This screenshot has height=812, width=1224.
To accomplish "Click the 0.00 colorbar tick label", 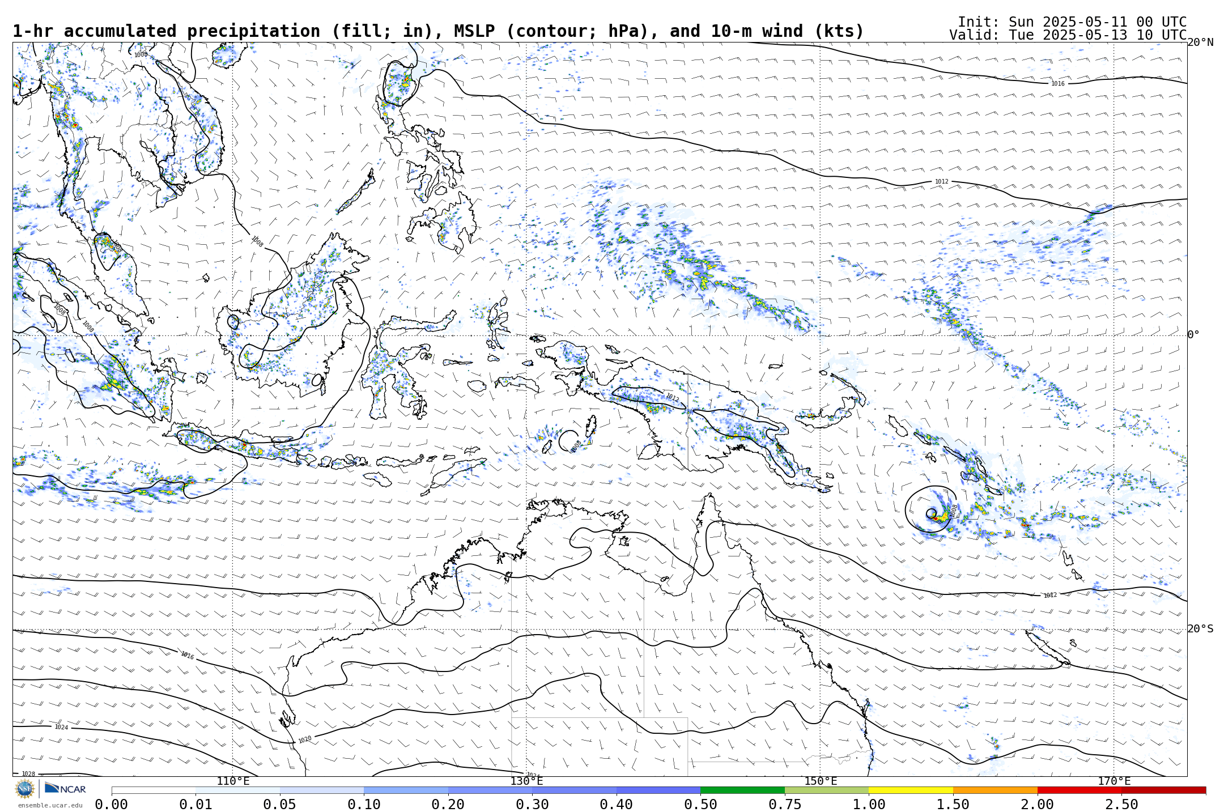I will 112,805.
